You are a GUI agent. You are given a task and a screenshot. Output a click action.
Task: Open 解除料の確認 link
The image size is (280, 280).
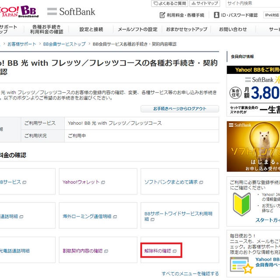click(x=157, y=251)
